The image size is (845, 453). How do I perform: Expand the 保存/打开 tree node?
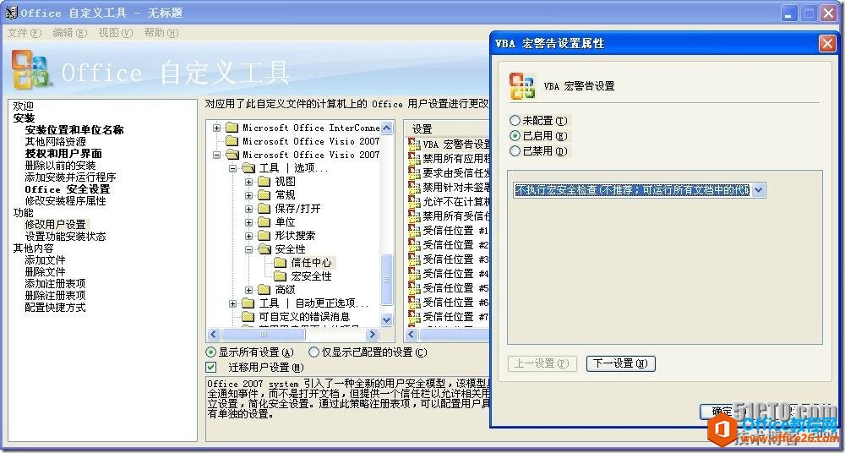click(249, 209)
